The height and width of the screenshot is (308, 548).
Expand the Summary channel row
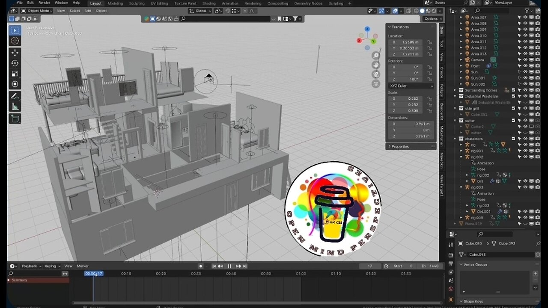click(x=9, y=280)
